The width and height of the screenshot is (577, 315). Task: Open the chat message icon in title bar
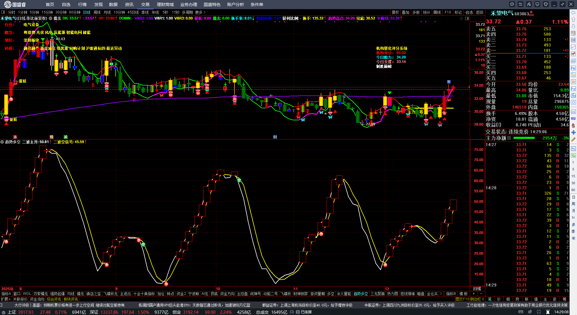[x=512, y=4]
